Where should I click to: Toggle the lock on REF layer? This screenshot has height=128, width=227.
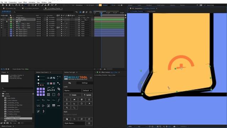[x=7, y=21]
